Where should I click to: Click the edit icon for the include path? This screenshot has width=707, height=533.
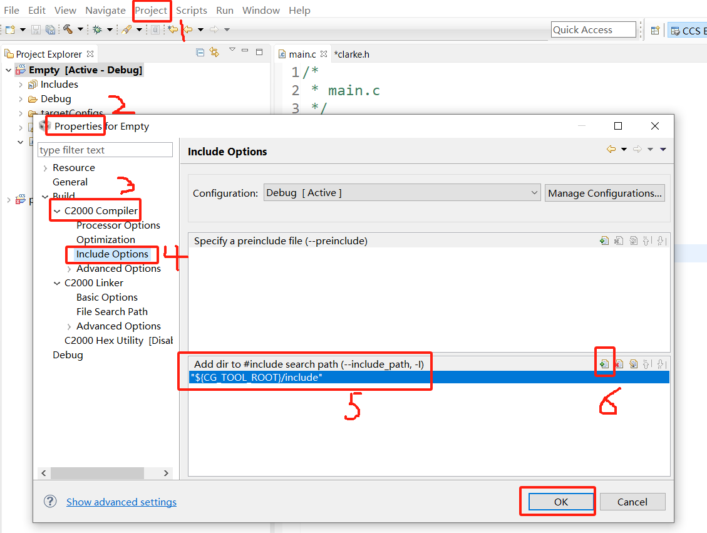[x=634, y=363]
